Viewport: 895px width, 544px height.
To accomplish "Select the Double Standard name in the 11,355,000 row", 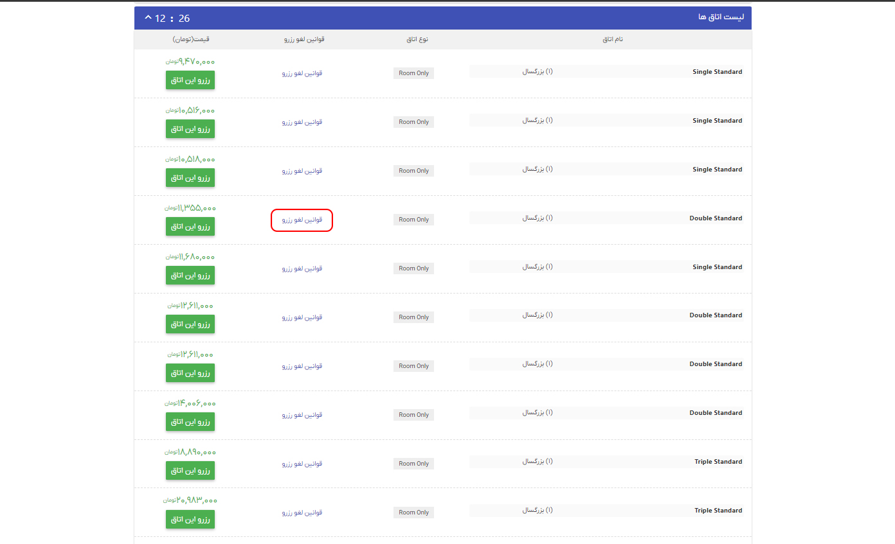I will [716, 218].
